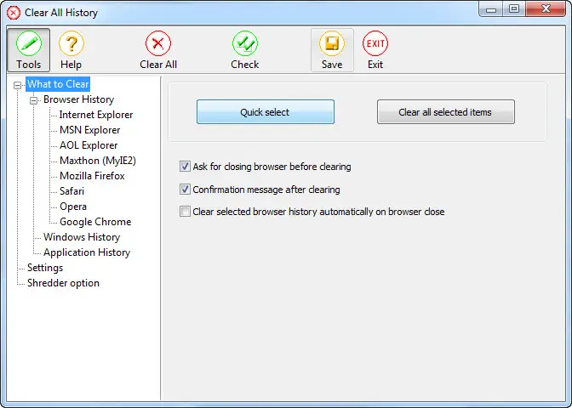Open Shredder option in the tree
The image size is (572, 408).
click(x=63, y=283)
